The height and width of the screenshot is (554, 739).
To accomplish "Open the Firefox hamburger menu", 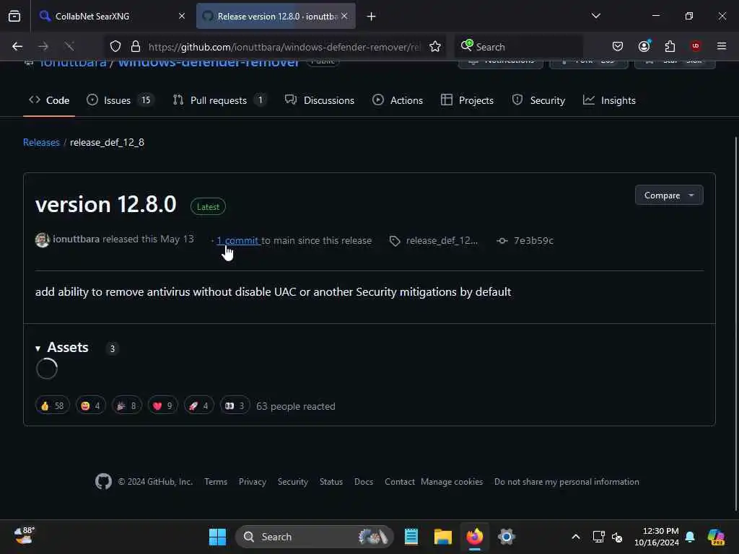I will pos(722,46).
